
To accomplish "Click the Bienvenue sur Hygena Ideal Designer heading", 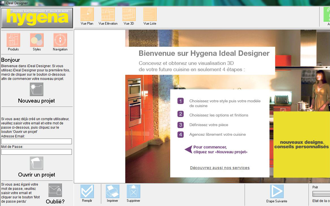I will [x=204, y=53].
